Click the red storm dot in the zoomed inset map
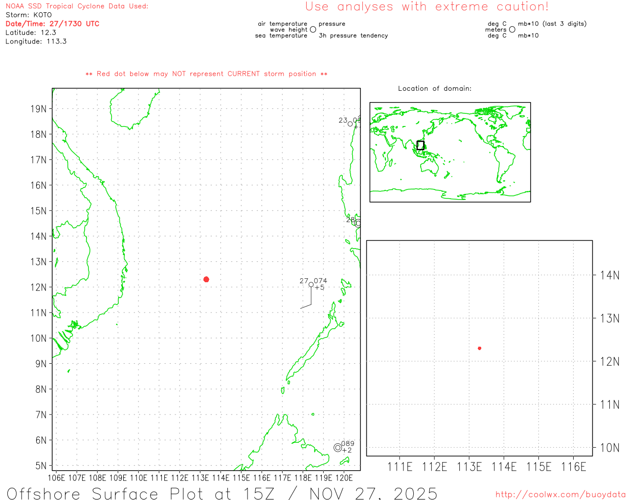Image resolution: width=626 pixels, height=500 pixels. point(480,348)
